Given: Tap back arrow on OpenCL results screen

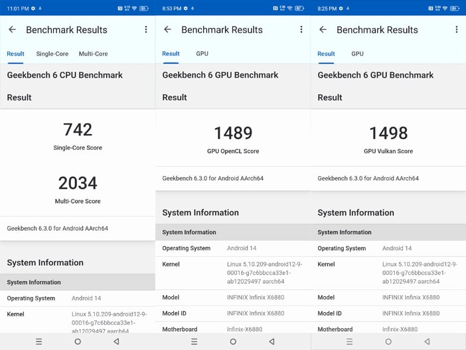Looking at the screenshot, I should [x=167, y=30].
